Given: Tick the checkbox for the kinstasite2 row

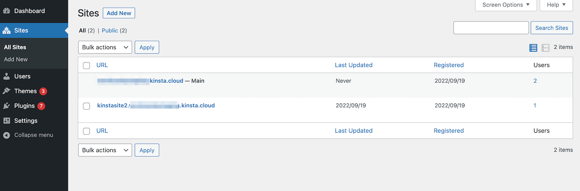Looking at the screenshot, I should click(x=87, y=106).
